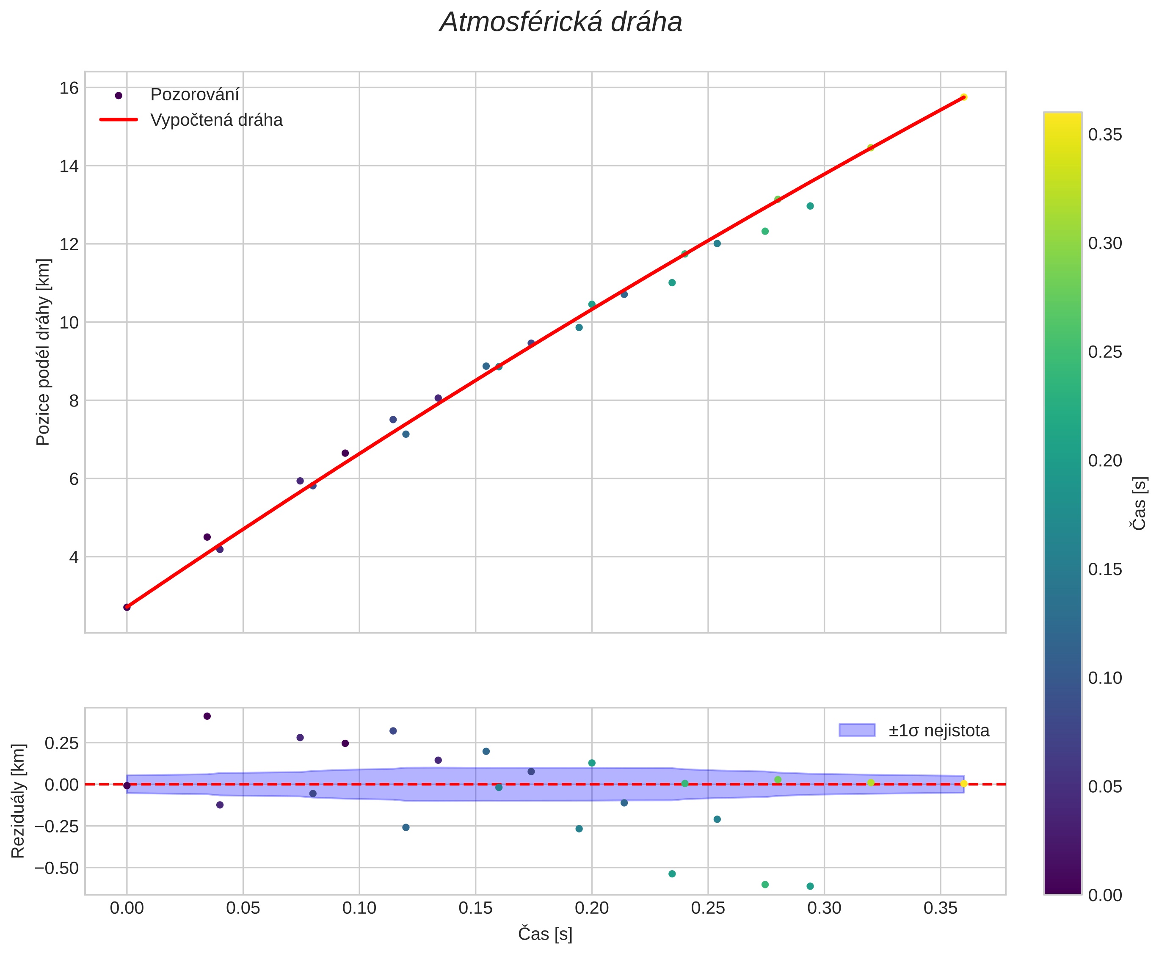This screenshot has width=1159, height=954.
Task: Click the yellow data point at top right
Action: [x=963, y=97]
